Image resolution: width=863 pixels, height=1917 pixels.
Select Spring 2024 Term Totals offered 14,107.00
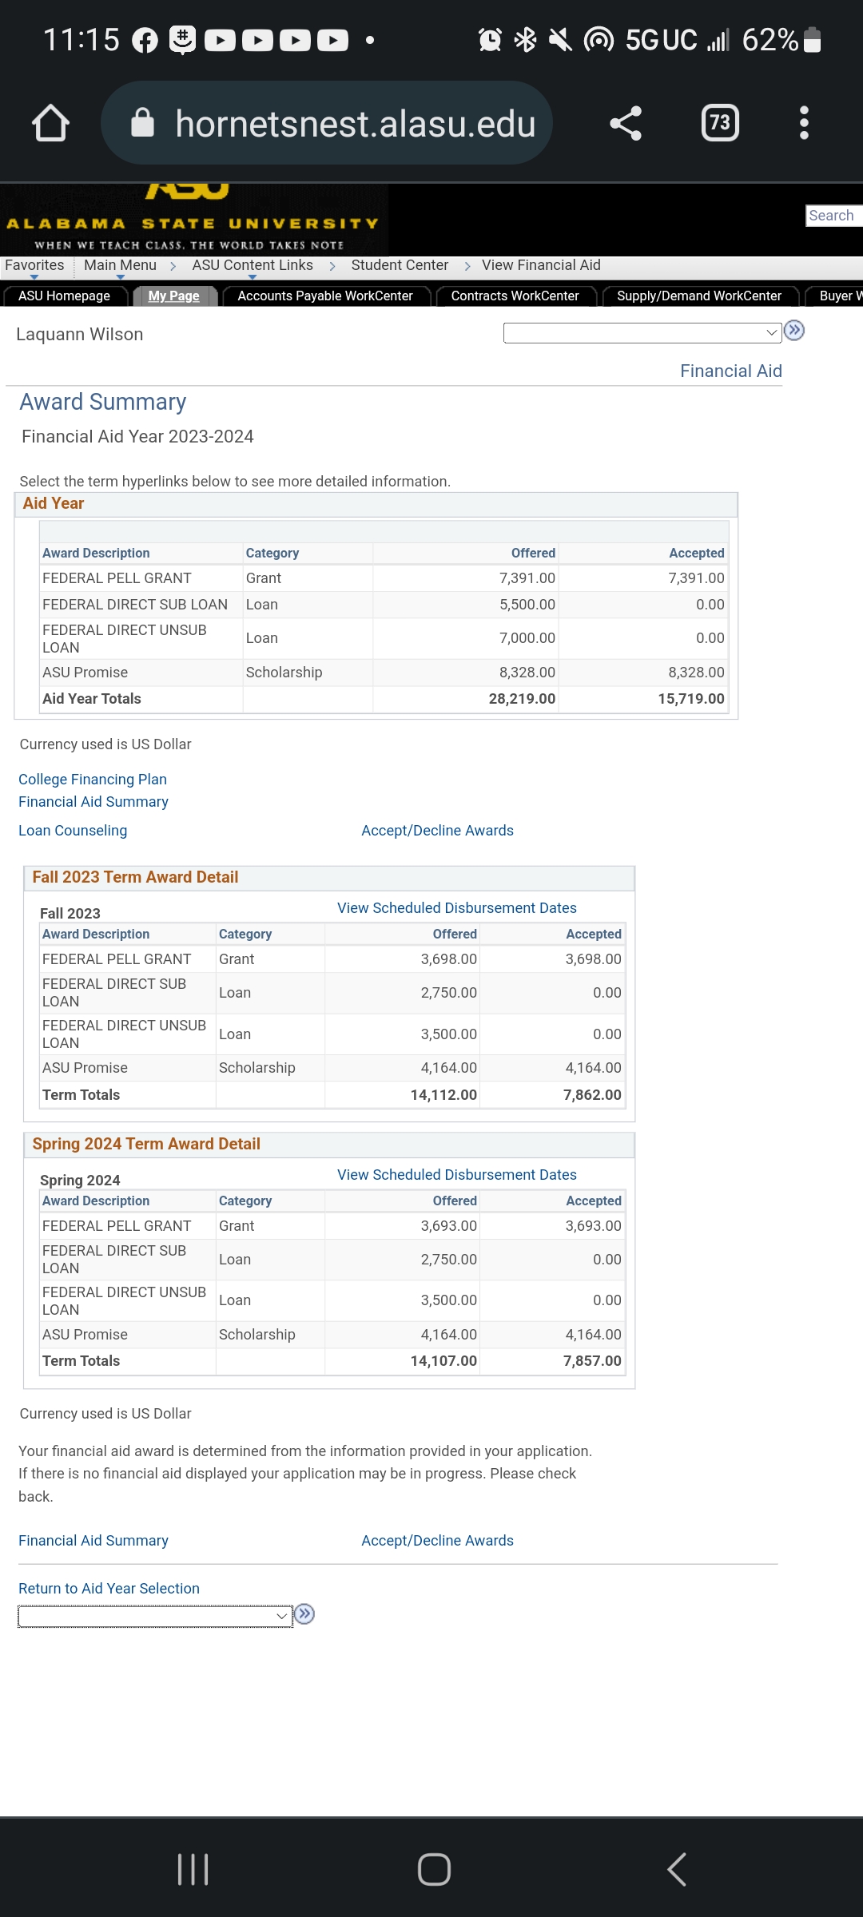point(443,1361)
